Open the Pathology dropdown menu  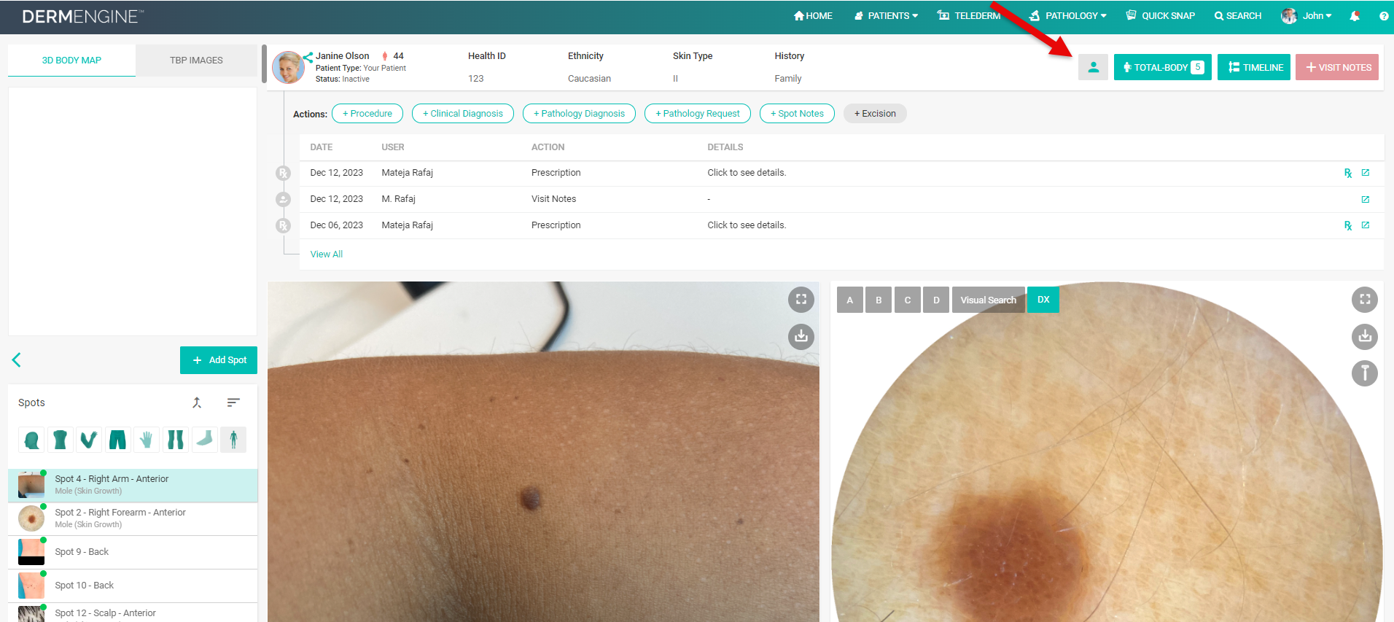pos(1068,15)
